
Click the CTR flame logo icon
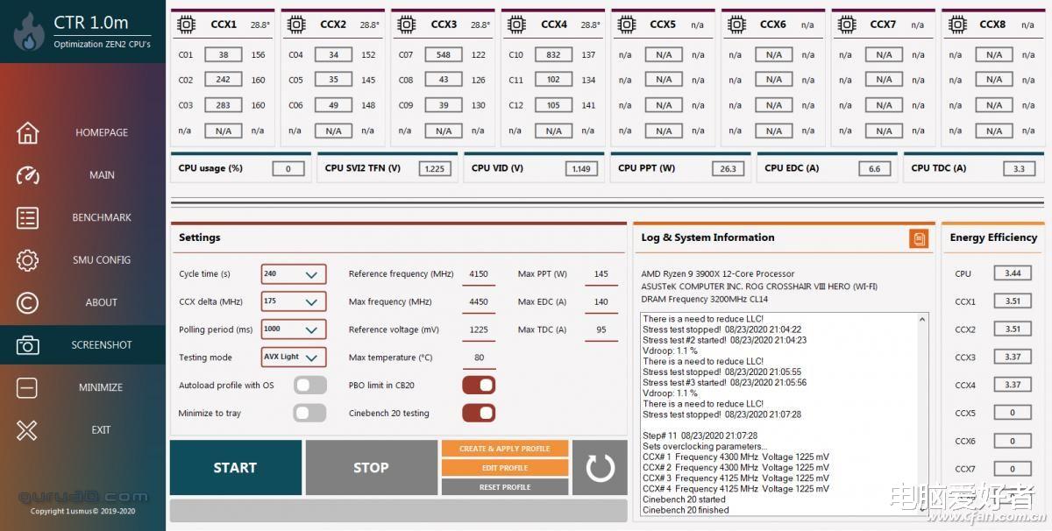pos(29,32)
